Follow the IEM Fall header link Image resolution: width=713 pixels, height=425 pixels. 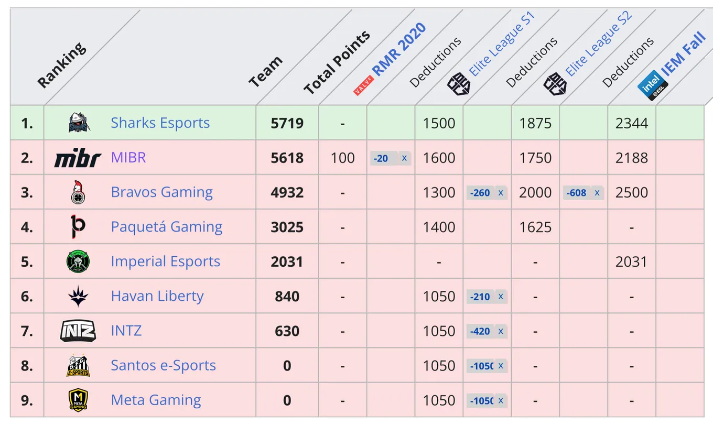(x=683, y=54)
